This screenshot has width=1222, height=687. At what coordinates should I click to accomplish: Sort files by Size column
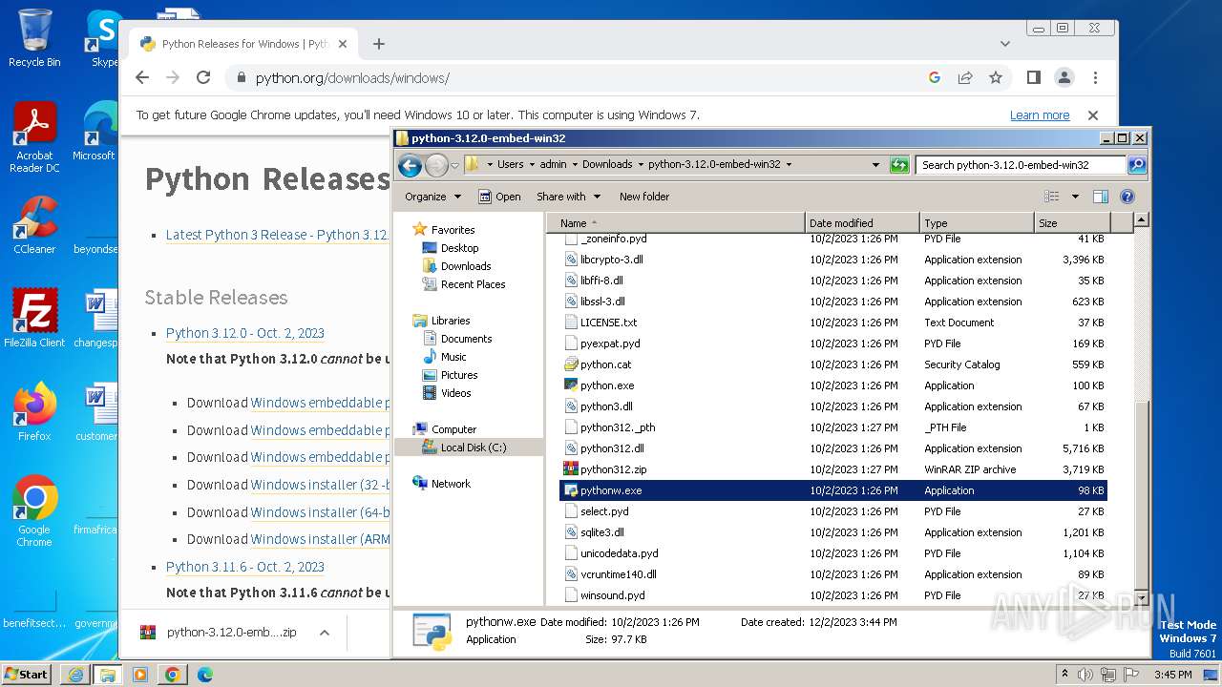click(x=1073, y=223)
